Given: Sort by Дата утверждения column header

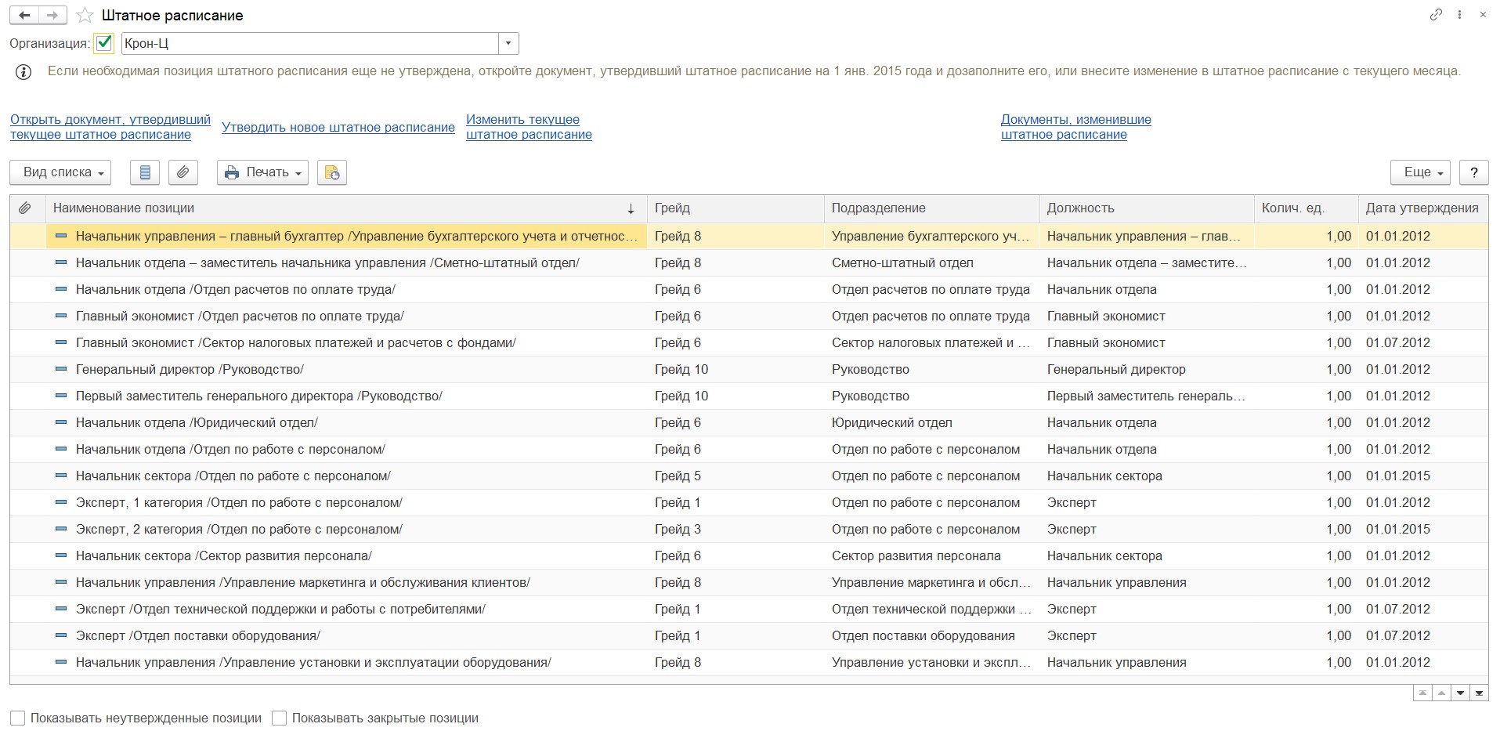Looking at the screenshot, I should tap(1422, 208).
